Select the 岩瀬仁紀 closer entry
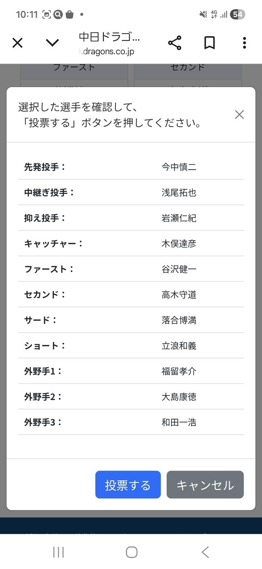The width and height of the screenshot is (262, 569). coord(179,218)
